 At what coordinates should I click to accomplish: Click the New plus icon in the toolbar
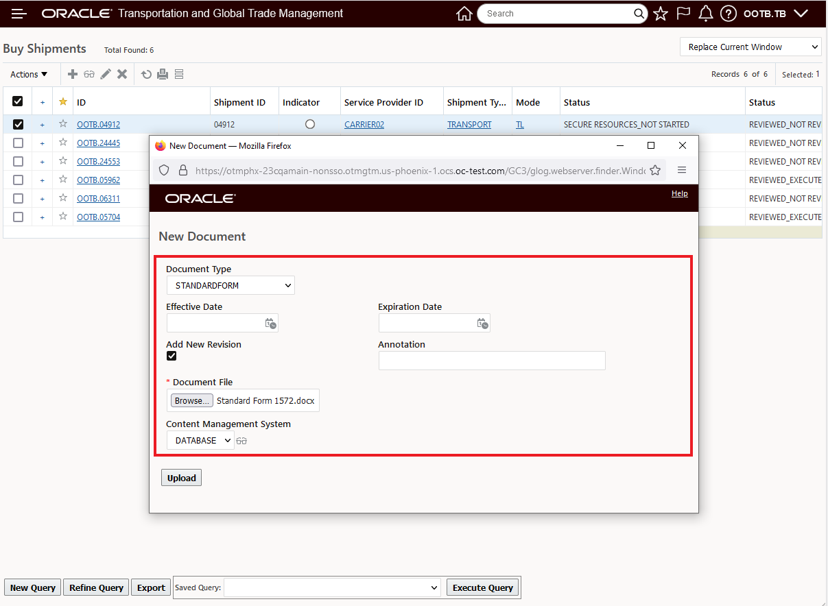[73, 74]
